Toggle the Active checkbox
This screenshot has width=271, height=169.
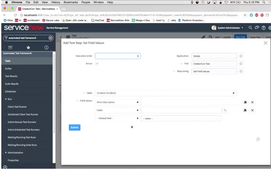tap(97, 64)
